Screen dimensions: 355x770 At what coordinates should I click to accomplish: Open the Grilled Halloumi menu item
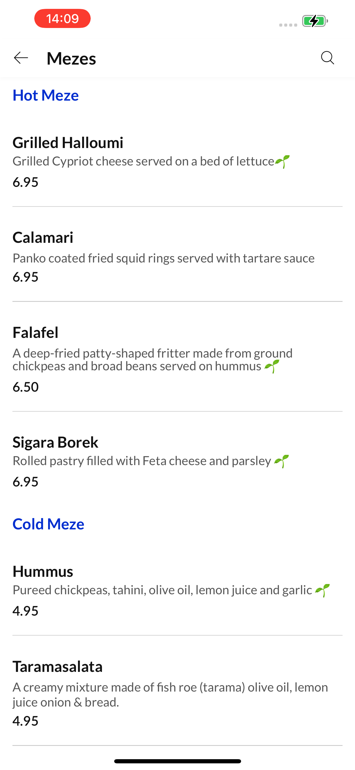[68, 142]
